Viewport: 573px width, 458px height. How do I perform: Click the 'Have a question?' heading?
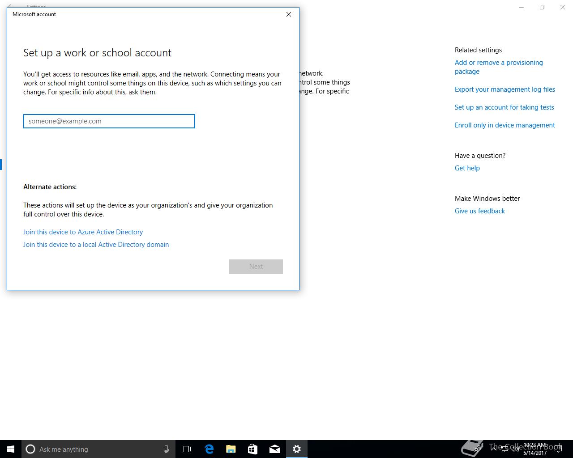pyautogui.click(x=480, y=156)
